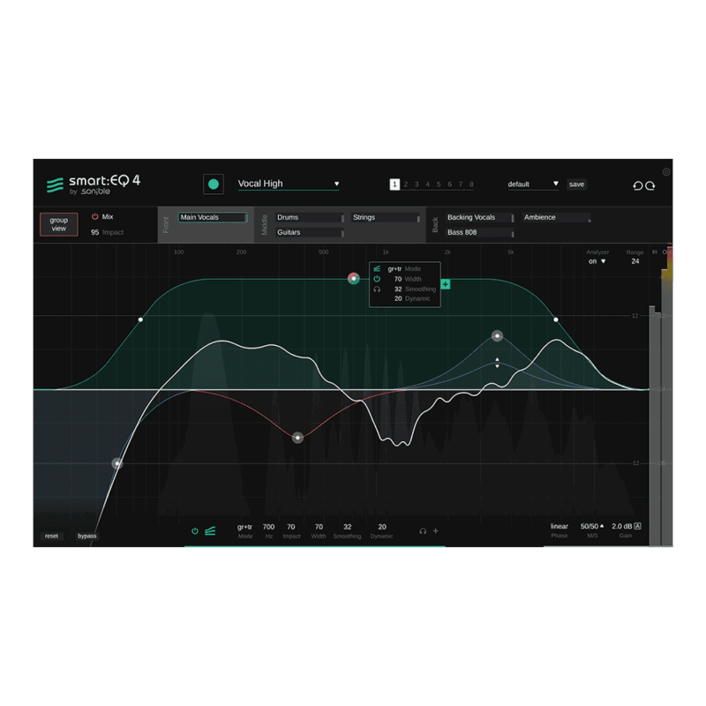Click the bottom bar Dynamic 20 value
Screen dimensions: 706x706
pos(382,527)
